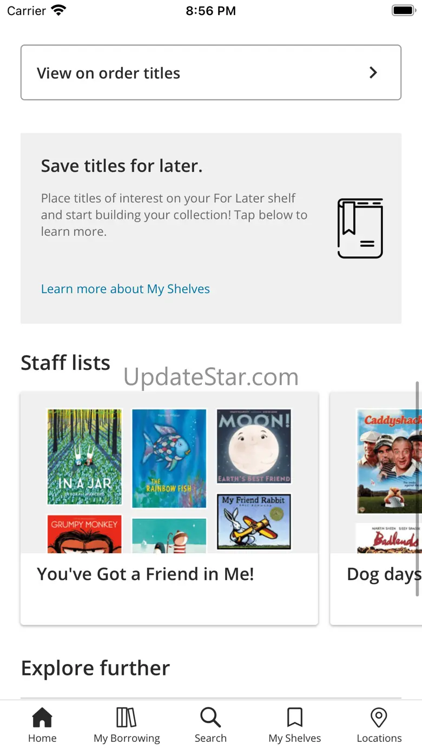The image size is (422, 750).
Task: Tap the Wi-Fi status icon
Action: tap(58, 10)
